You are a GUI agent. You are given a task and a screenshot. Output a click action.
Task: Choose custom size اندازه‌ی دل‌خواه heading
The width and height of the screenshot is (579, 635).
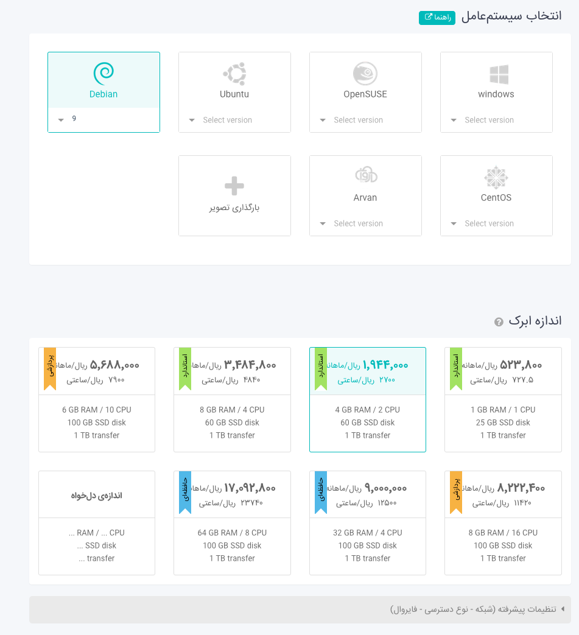coord(97,496)
